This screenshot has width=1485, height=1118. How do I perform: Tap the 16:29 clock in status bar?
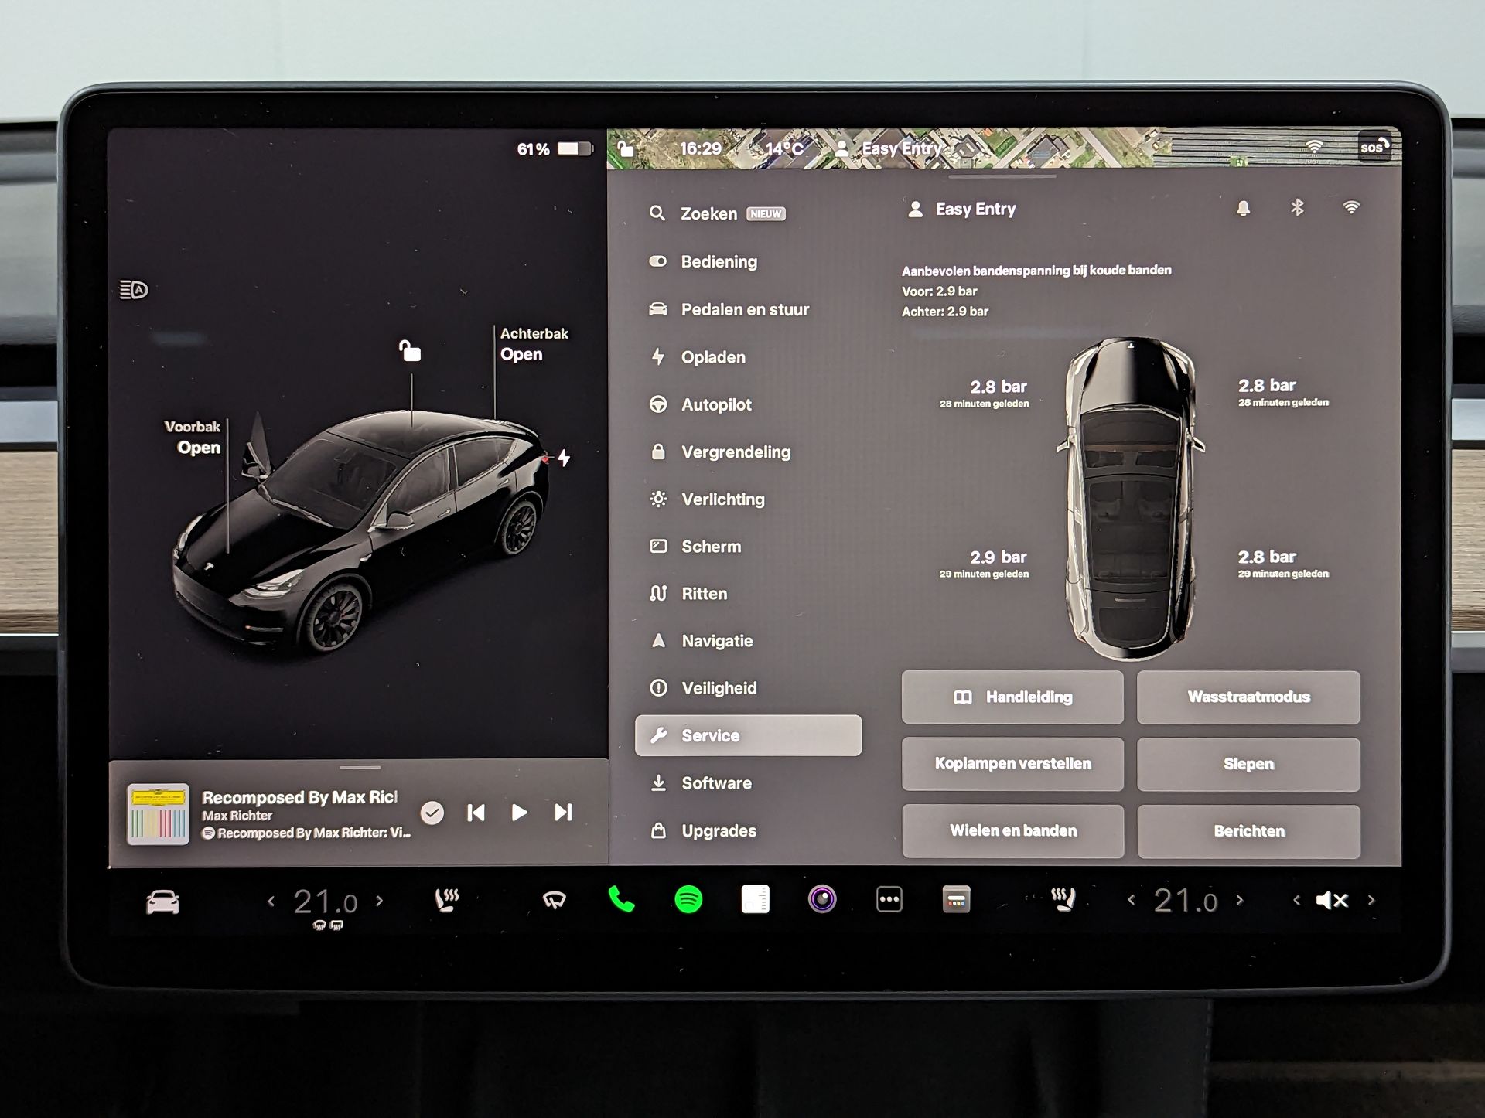700,148
